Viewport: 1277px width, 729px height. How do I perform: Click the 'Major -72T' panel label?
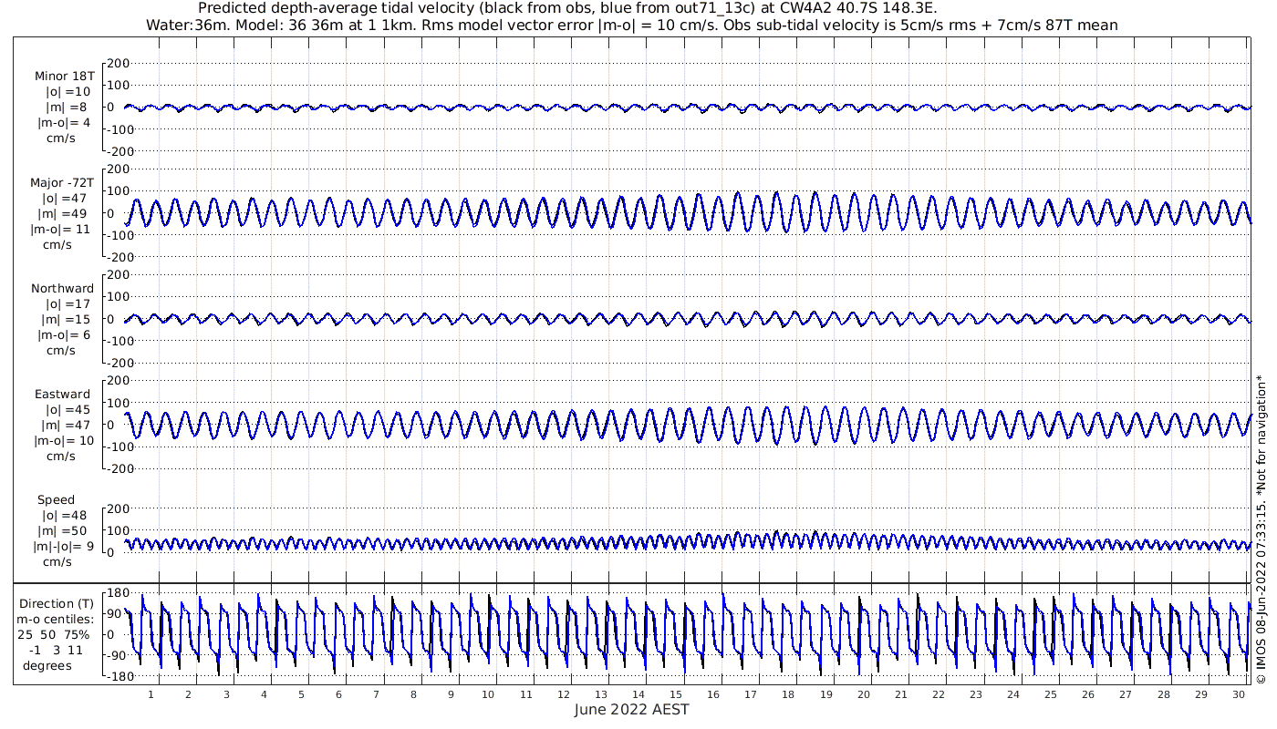pos(62,183)
